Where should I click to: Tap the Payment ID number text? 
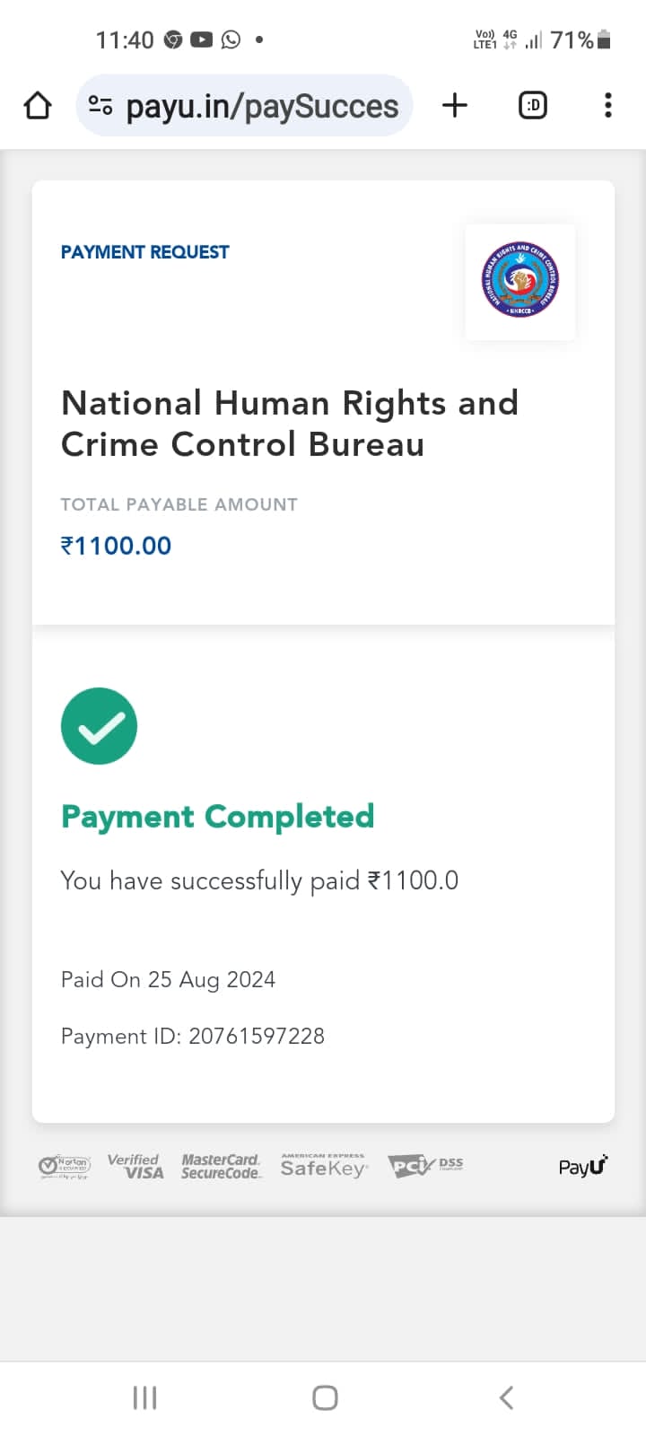coord(256,1036)
